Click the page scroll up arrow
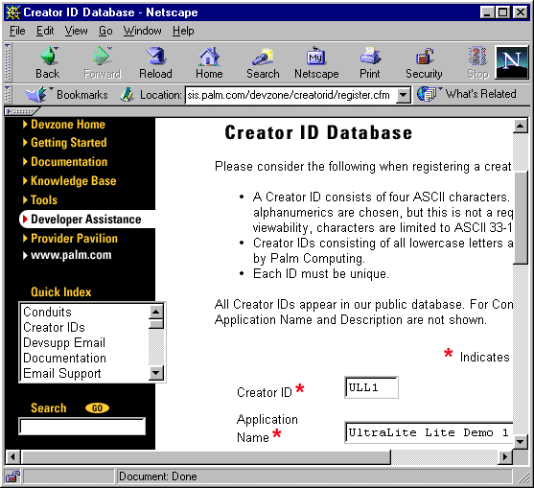Screen dimensions: 534x488 (521, 126)
